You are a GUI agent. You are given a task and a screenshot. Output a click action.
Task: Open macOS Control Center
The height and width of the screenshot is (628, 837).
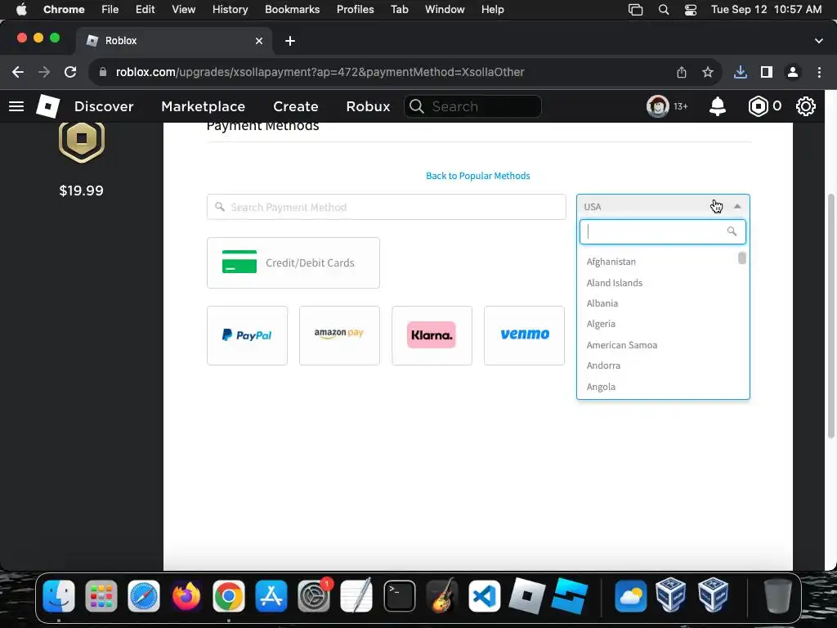tap(690, 10)
